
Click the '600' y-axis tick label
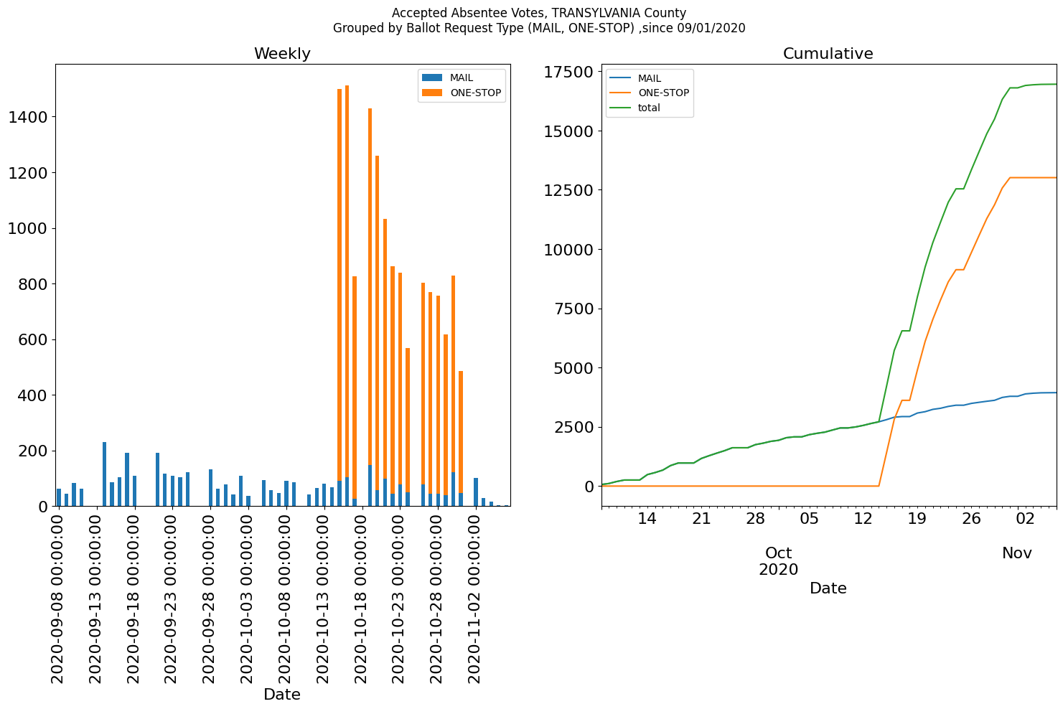tap(33, 339)
